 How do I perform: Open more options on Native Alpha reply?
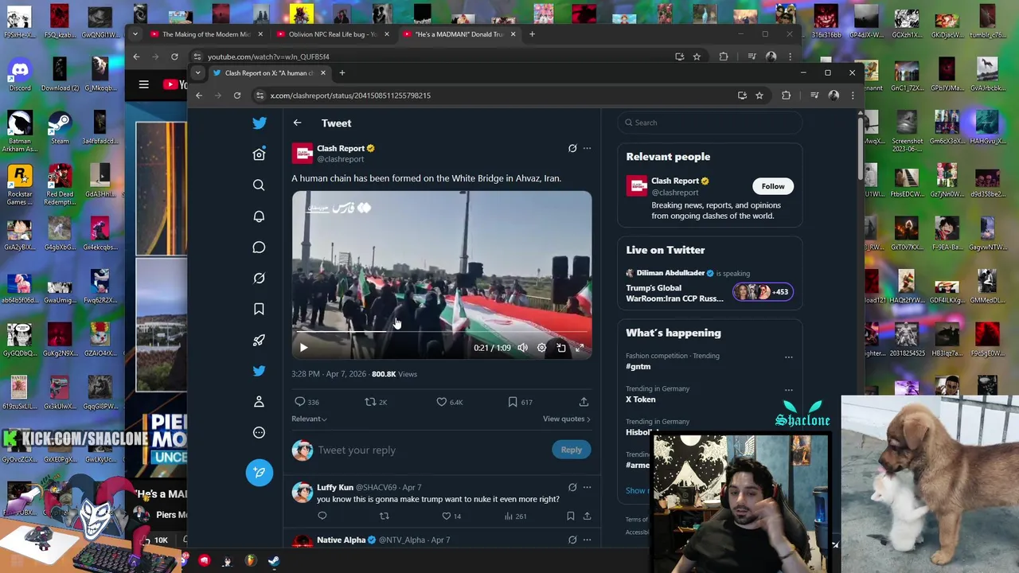pyautogui.click(x=587, y=540)
